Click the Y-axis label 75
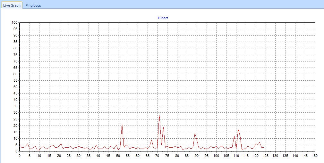This screenshot has width=324, height=163. coord(16,55)
